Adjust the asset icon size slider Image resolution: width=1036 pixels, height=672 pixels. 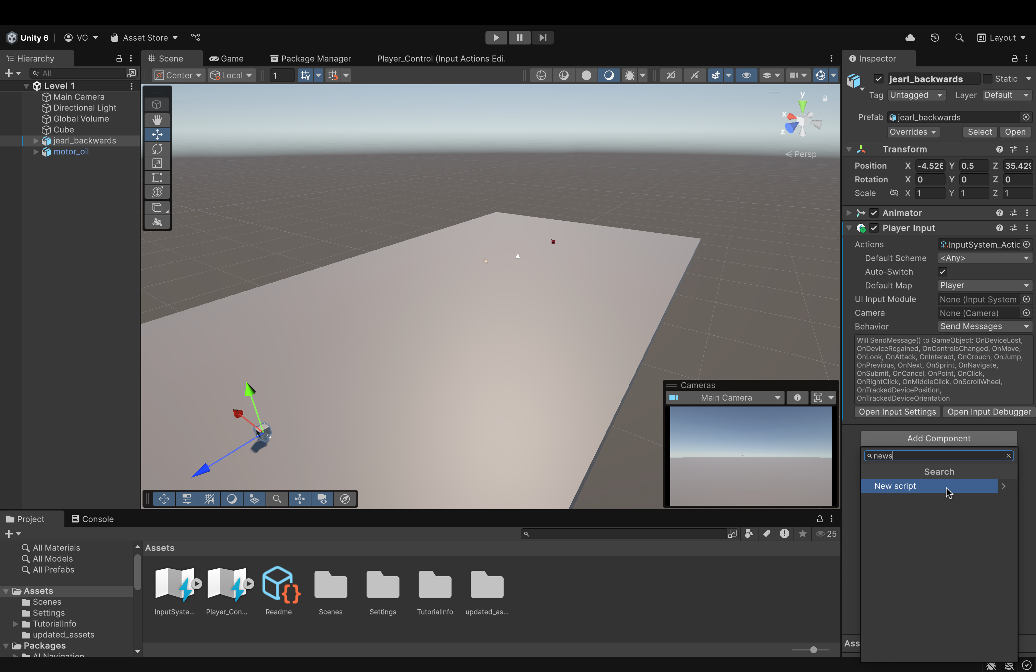coord(813,650)
